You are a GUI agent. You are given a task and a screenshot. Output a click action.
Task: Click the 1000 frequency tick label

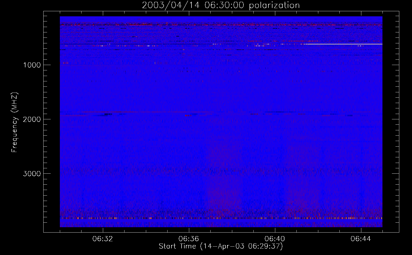[x=32, y=65]
